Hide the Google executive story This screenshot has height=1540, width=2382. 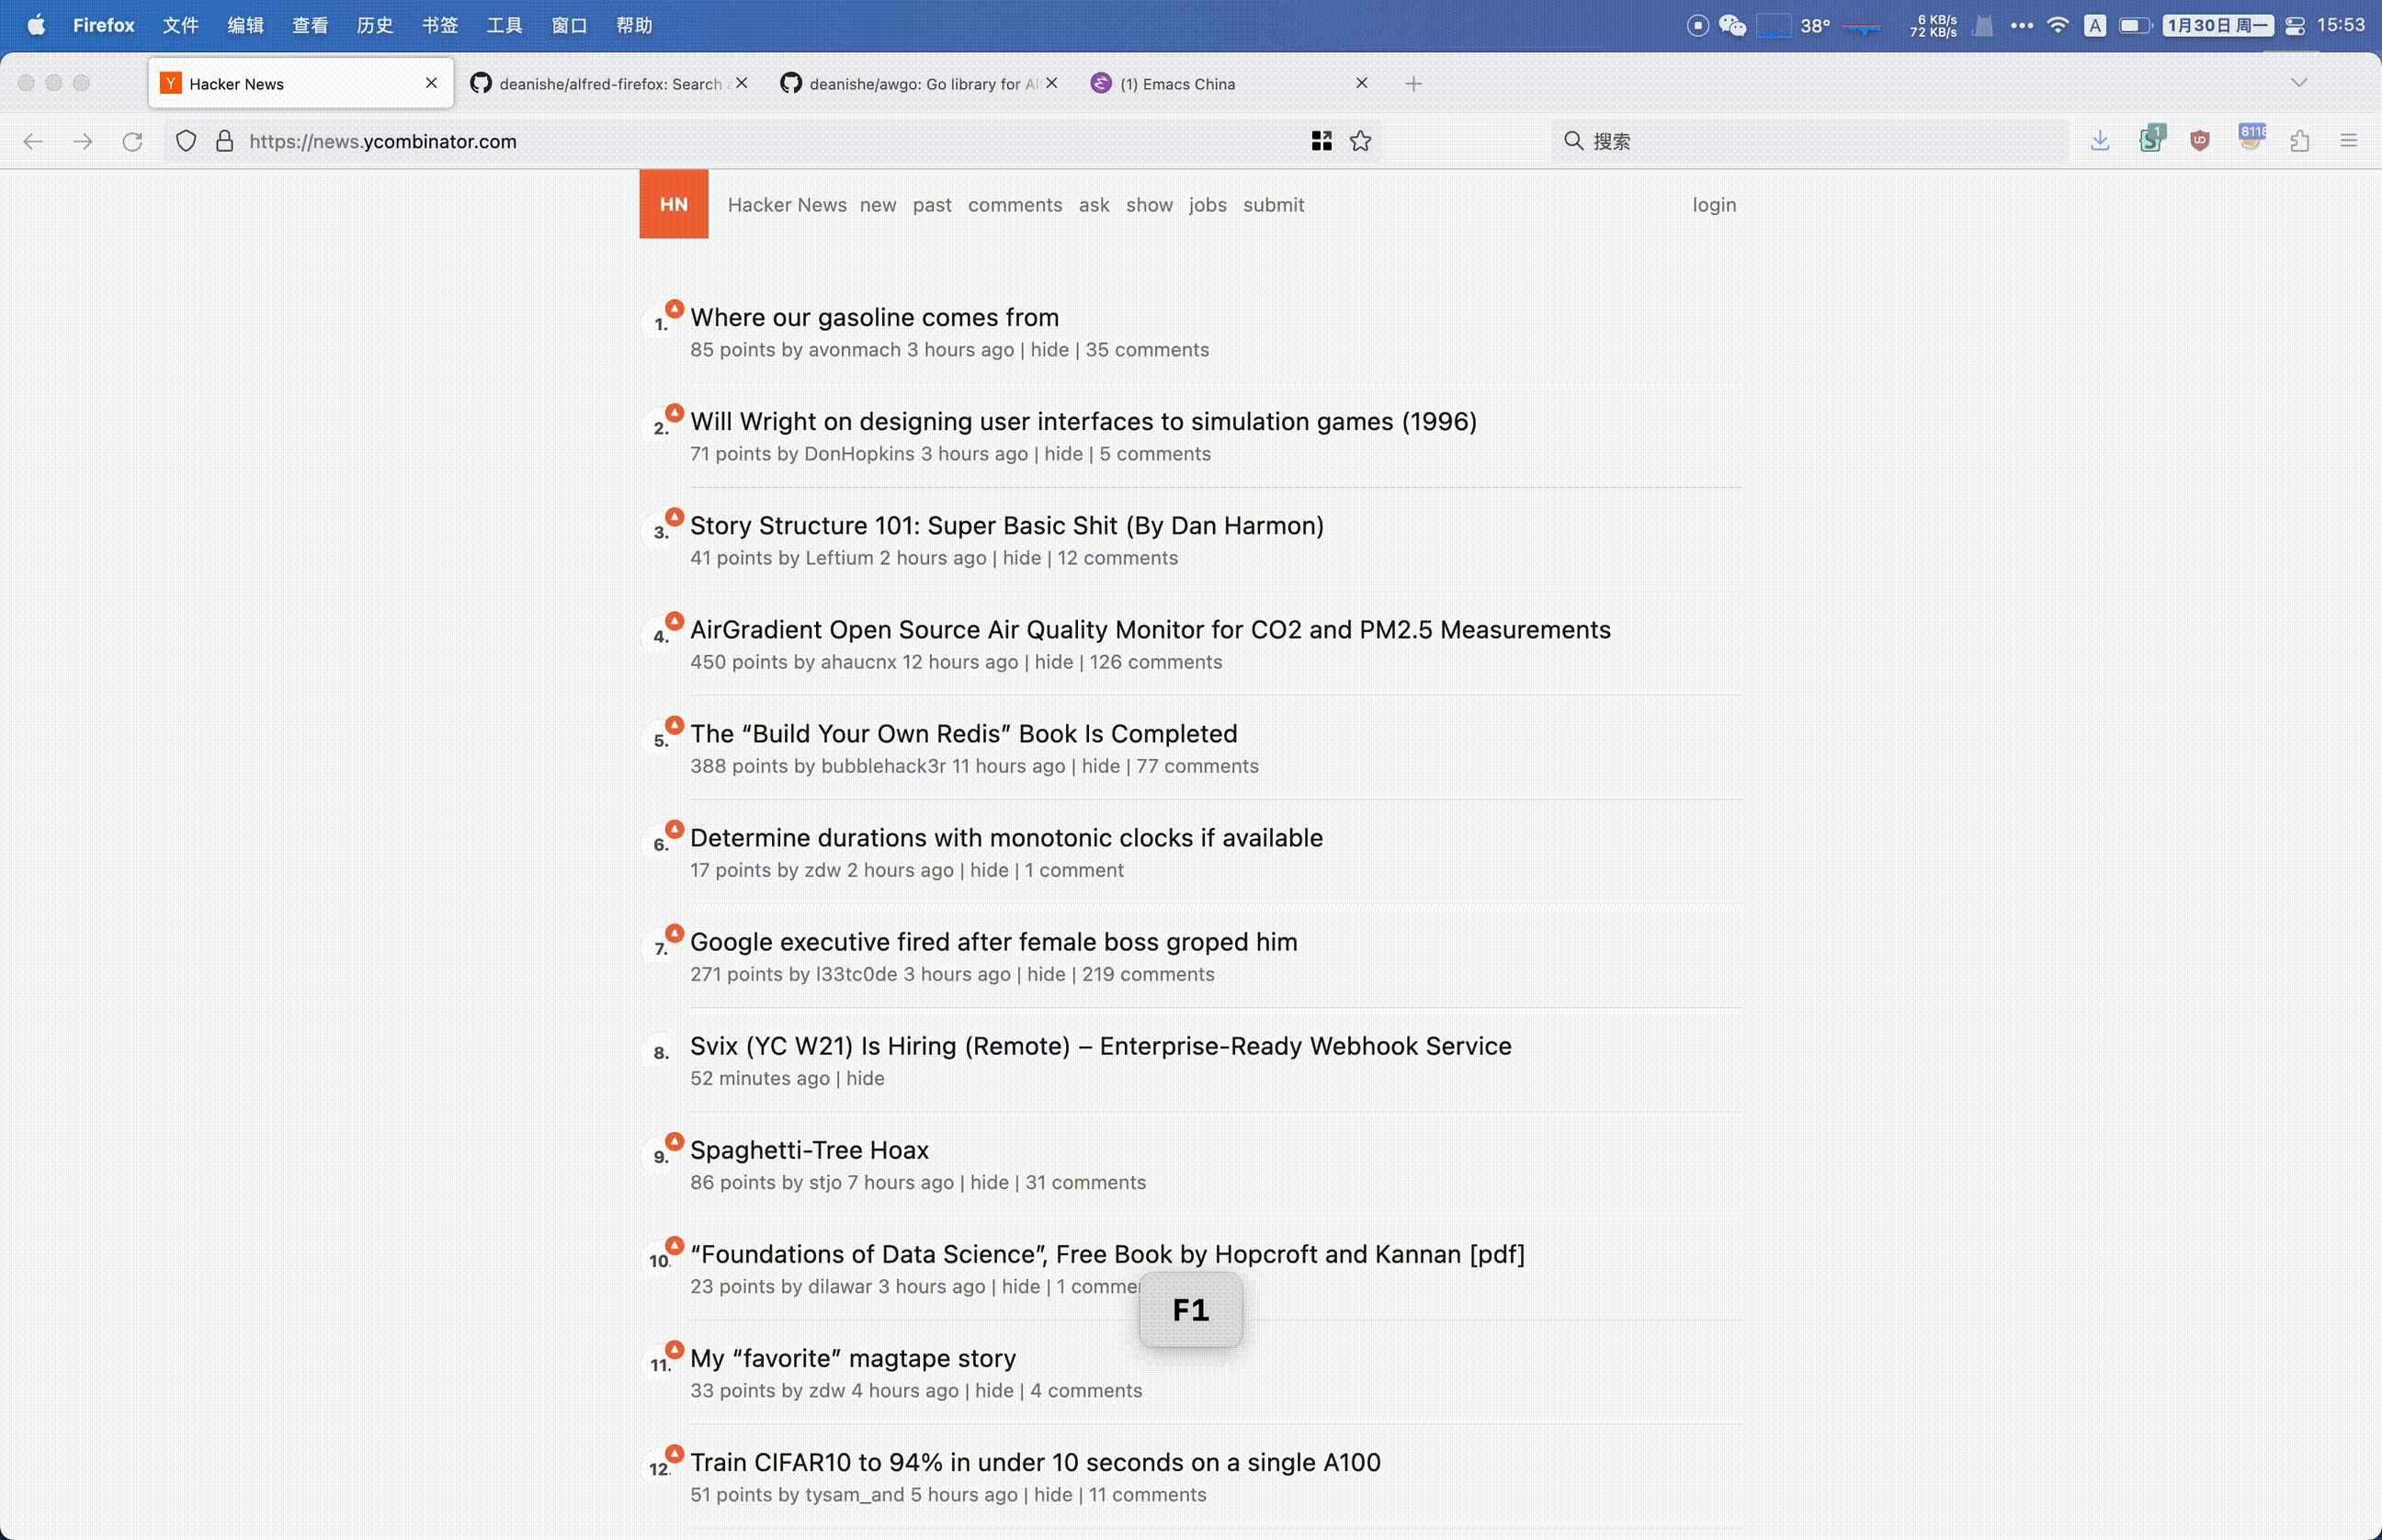click(1046, 974)
